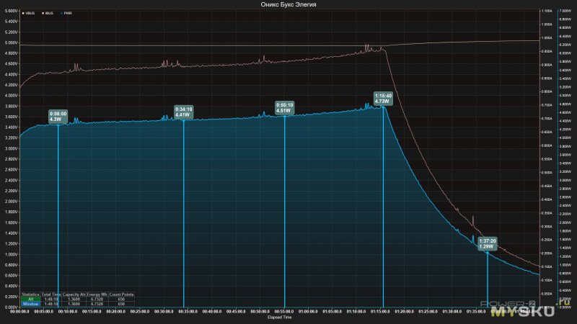The height and width of the screenshot is (324, 577).
Task: Select the 1:15:40 4.73W marker label
Action: coord(383,98)
